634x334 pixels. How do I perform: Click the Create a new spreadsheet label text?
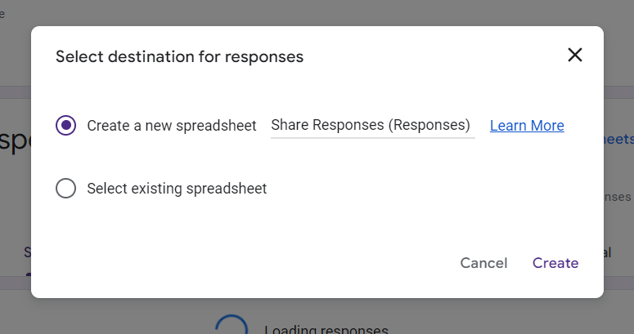(x=172, y=126)
